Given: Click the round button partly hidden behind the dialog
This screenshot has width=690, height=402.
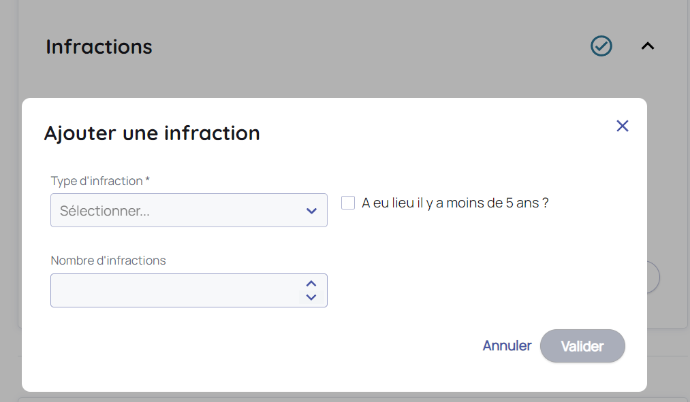Looking at the screenshot, I should pyautogui.click(x=653, y=278).
